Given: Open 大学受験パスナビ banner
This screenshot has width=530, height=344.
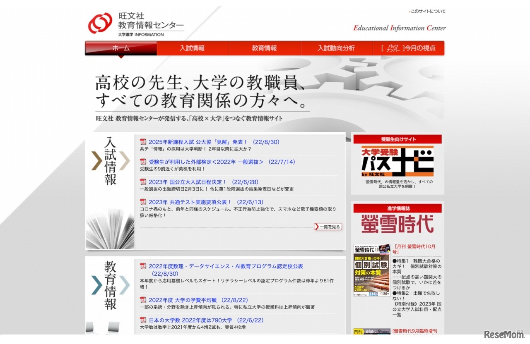Looking at the screenshot, I should [x=397, y=161].
